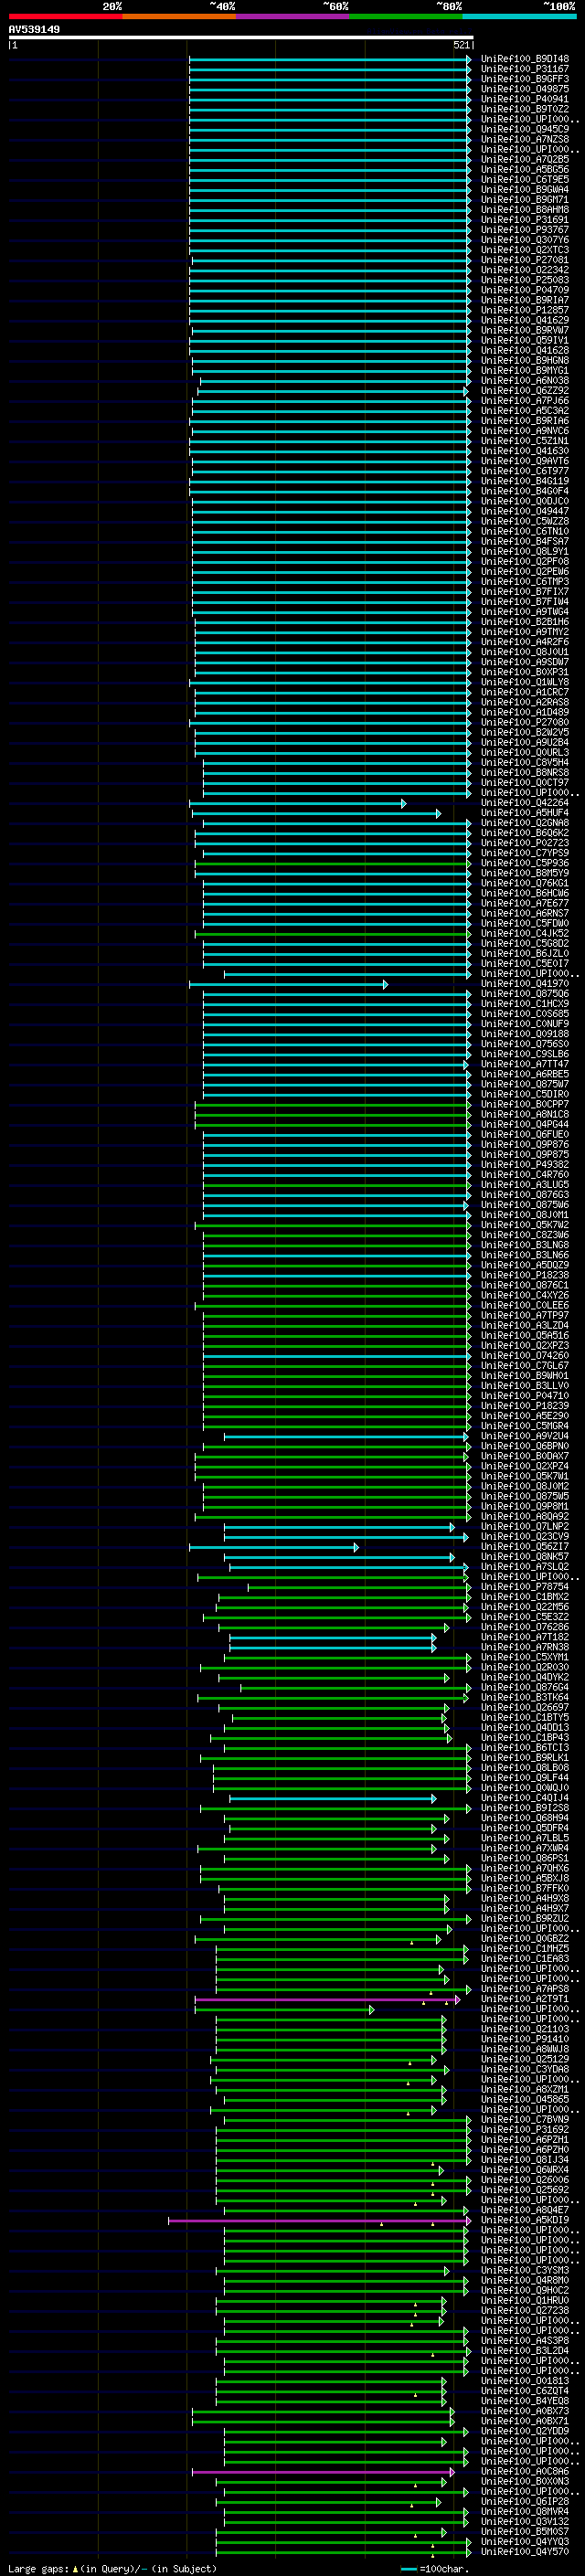Select the UniRef100_A5HUF4 hit label
Viewport: 585px width, 2576px height.
tap(525, 813)
